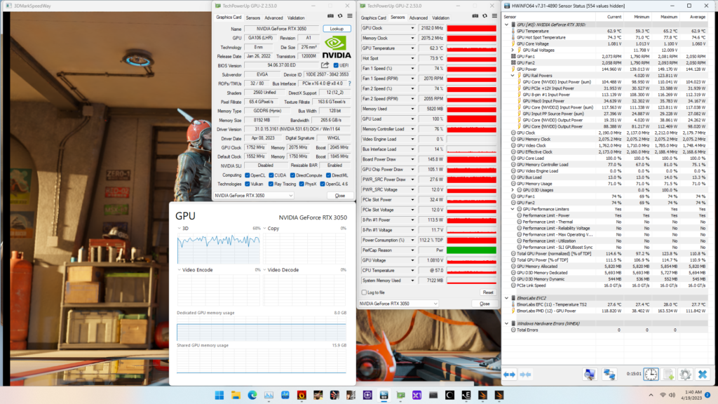Toggle DirectCompute checkbox
The height and width of the screenshot is (404, 718).
(292, 175)
